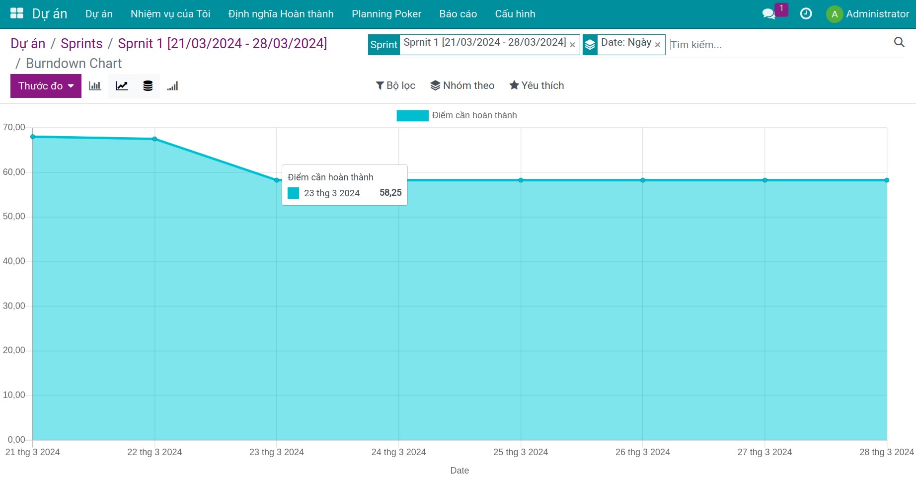Open the Bộ lọc filters dropdown

click(395, 85)
